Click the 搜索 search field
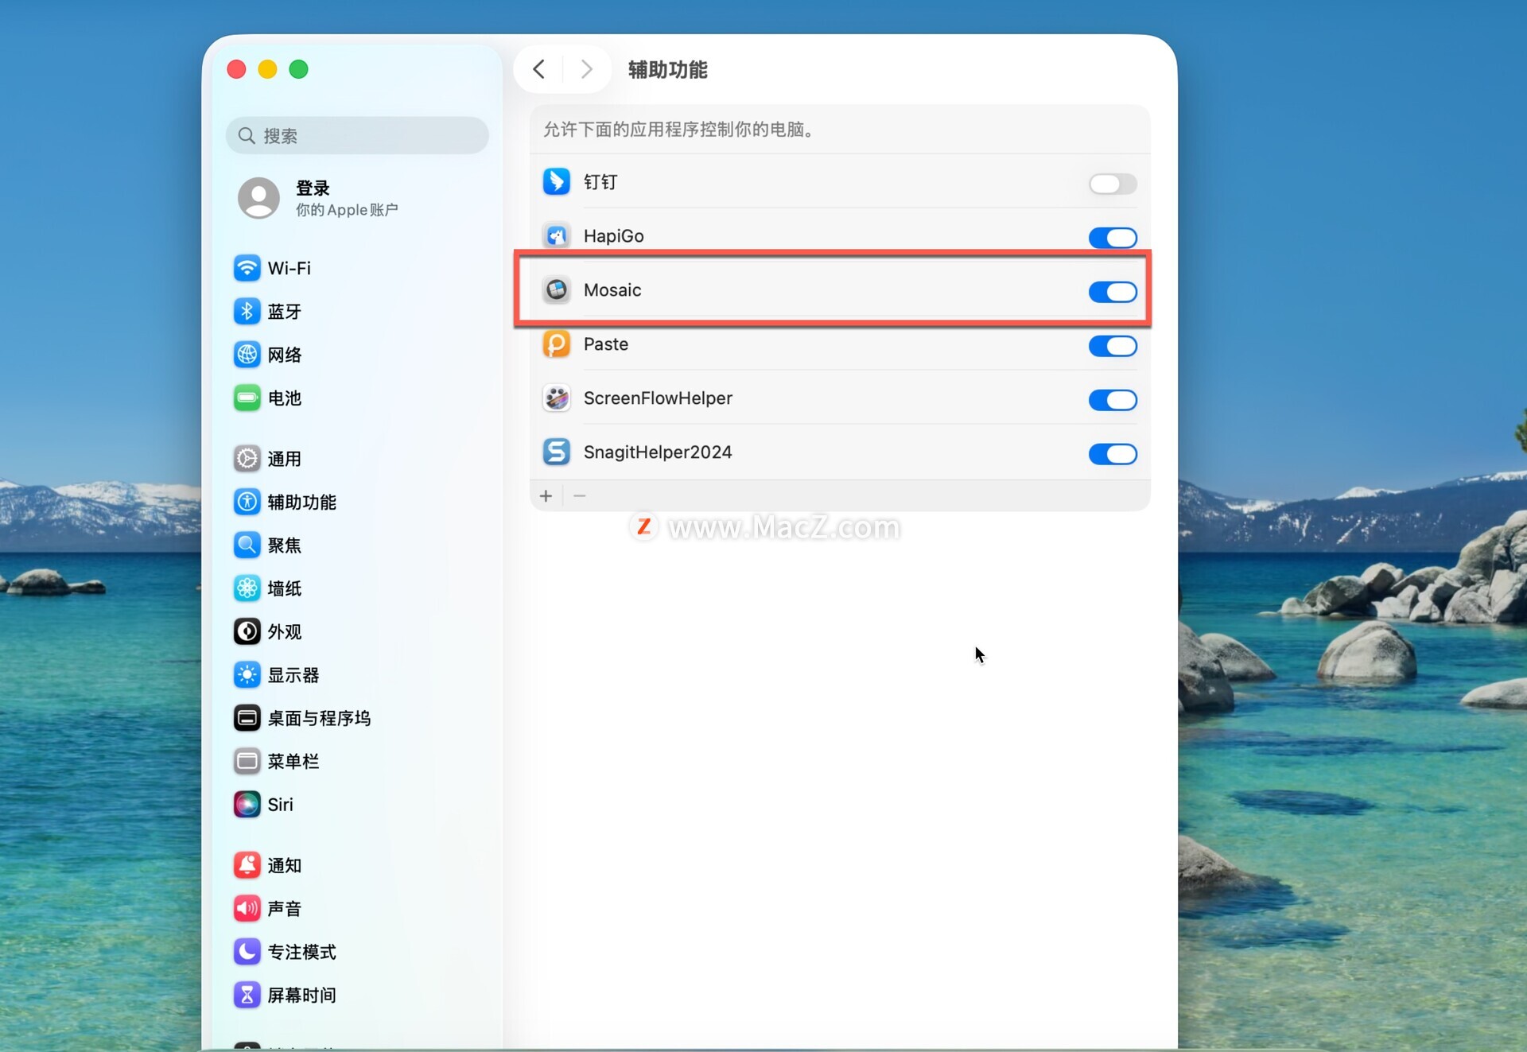The image size is (1527, 1052). (x=358, y=135)
